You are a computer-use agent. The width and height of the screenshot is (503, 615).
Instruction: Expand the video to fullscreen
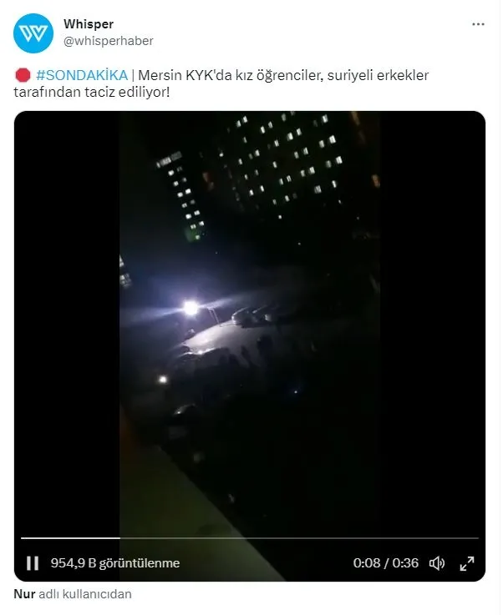[467, 563]
